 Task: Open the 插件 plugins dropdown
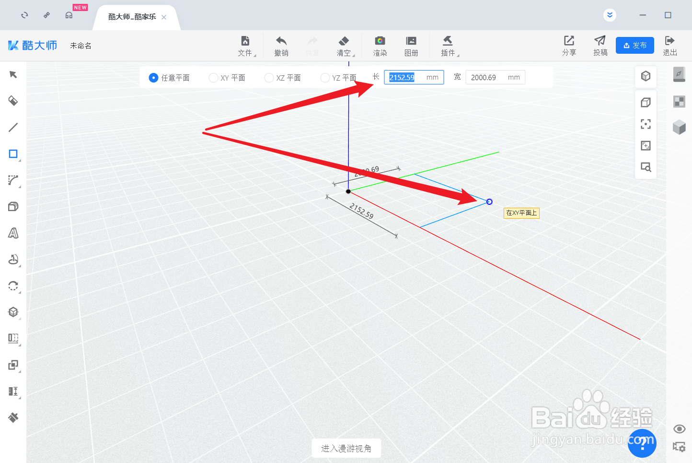tap(449, 46)
